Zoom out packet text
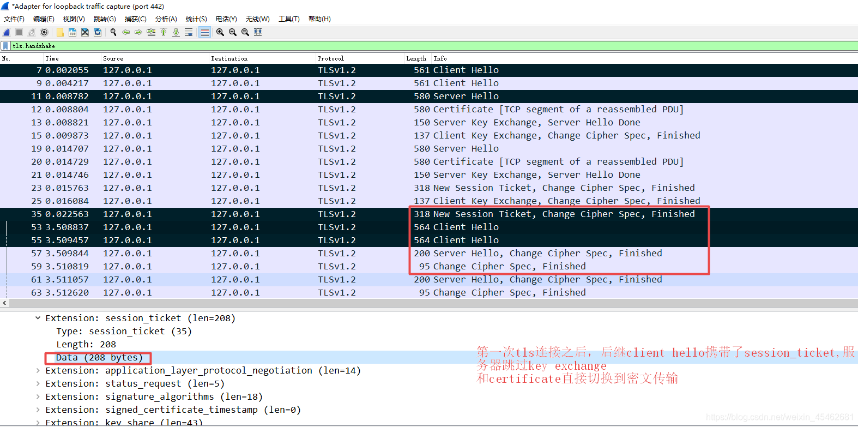 (233, 32)
